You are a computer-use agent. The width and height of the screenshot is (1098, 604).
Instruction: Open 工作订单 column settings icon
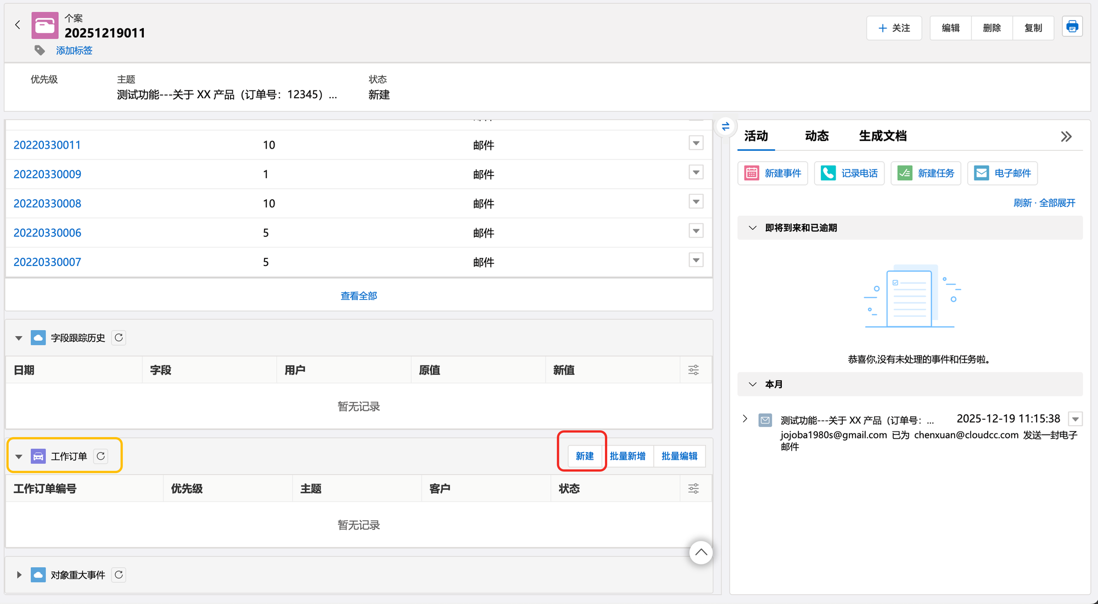[693, 488]
